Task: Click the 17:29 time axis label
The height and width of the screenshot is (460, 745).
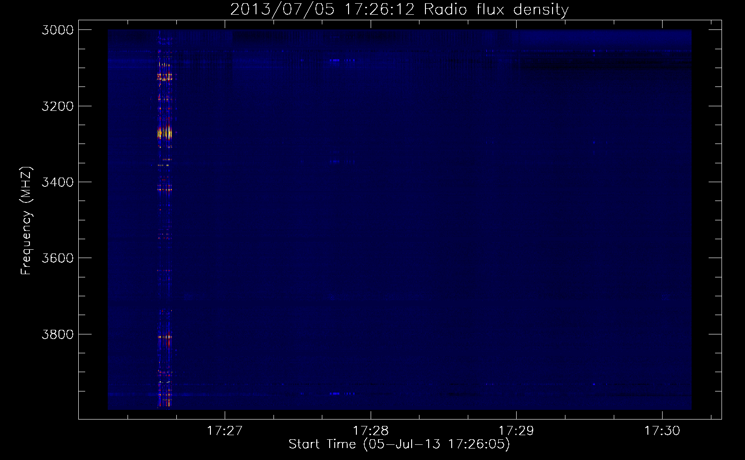Action: (517, 431)
